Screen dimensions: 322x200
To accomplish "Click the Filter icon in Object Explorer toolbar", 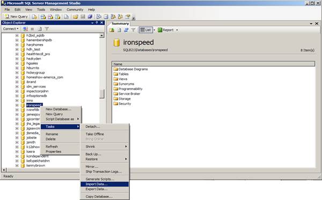I will (x=47, y=29).
